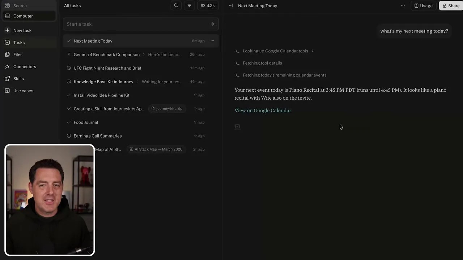Click View on Google Calendar link
The width and height of the screenshot is (463, 260).
tap(263, 110)
